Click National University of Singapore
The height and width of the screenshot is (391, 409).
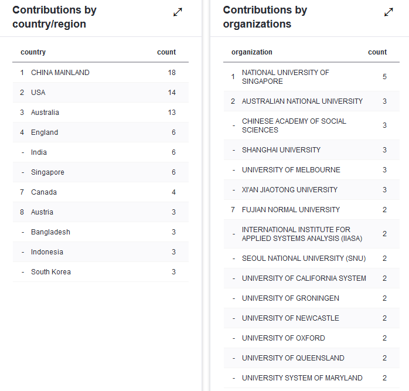click(x=285, y=77)
